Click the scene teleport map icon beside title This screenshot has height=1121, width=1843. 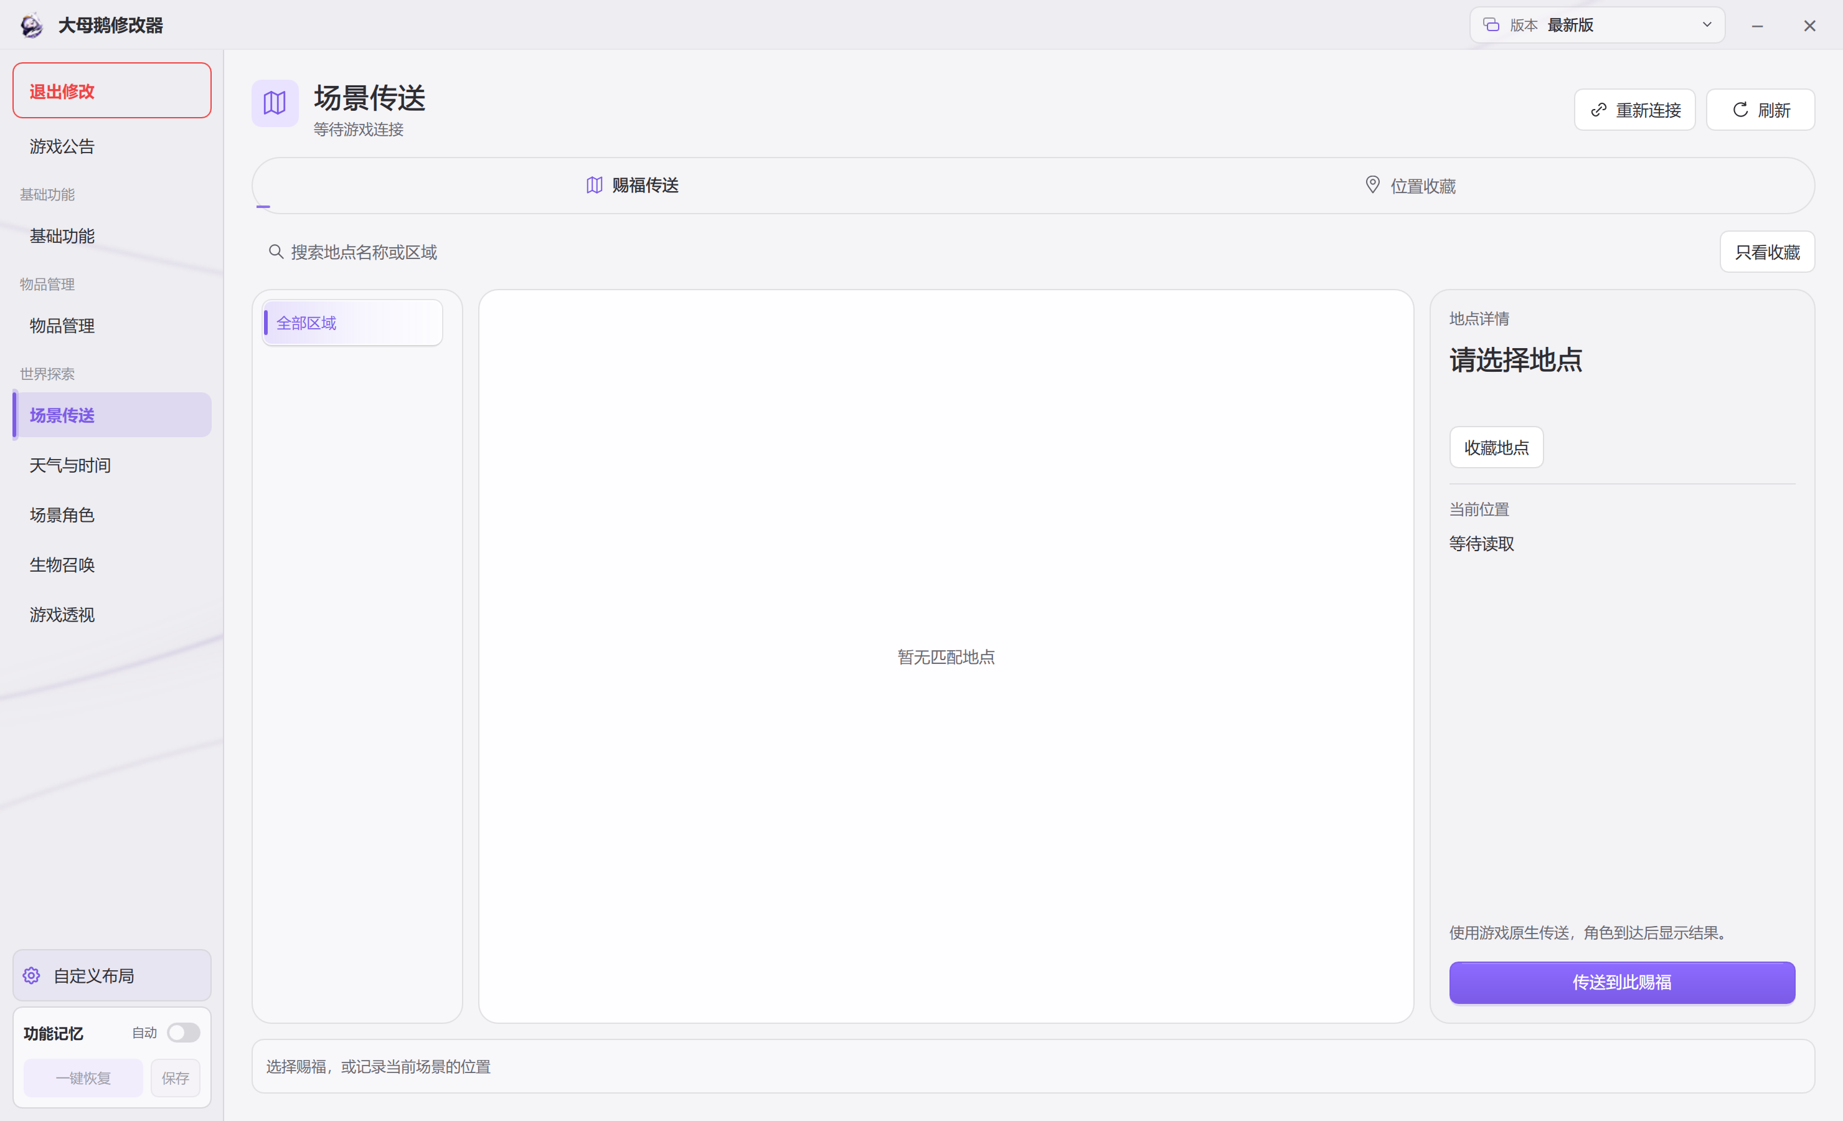click(275, 103)
